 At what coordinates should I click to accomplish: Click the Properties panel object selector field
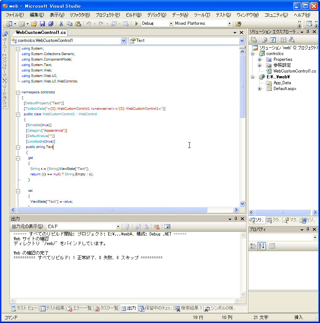[x=283, y=238]
